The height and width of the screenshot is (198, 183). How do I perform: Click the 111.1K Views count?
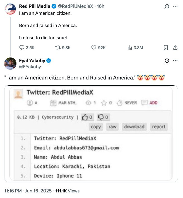[68, 191]
